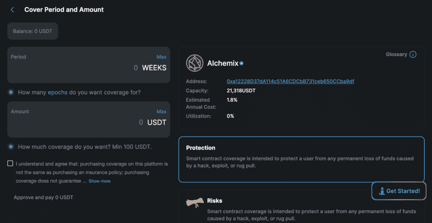This screenshot has width=432, height=223.
Task: Click the bullet icon beside coverage amount question
Action: pos(11,147)
